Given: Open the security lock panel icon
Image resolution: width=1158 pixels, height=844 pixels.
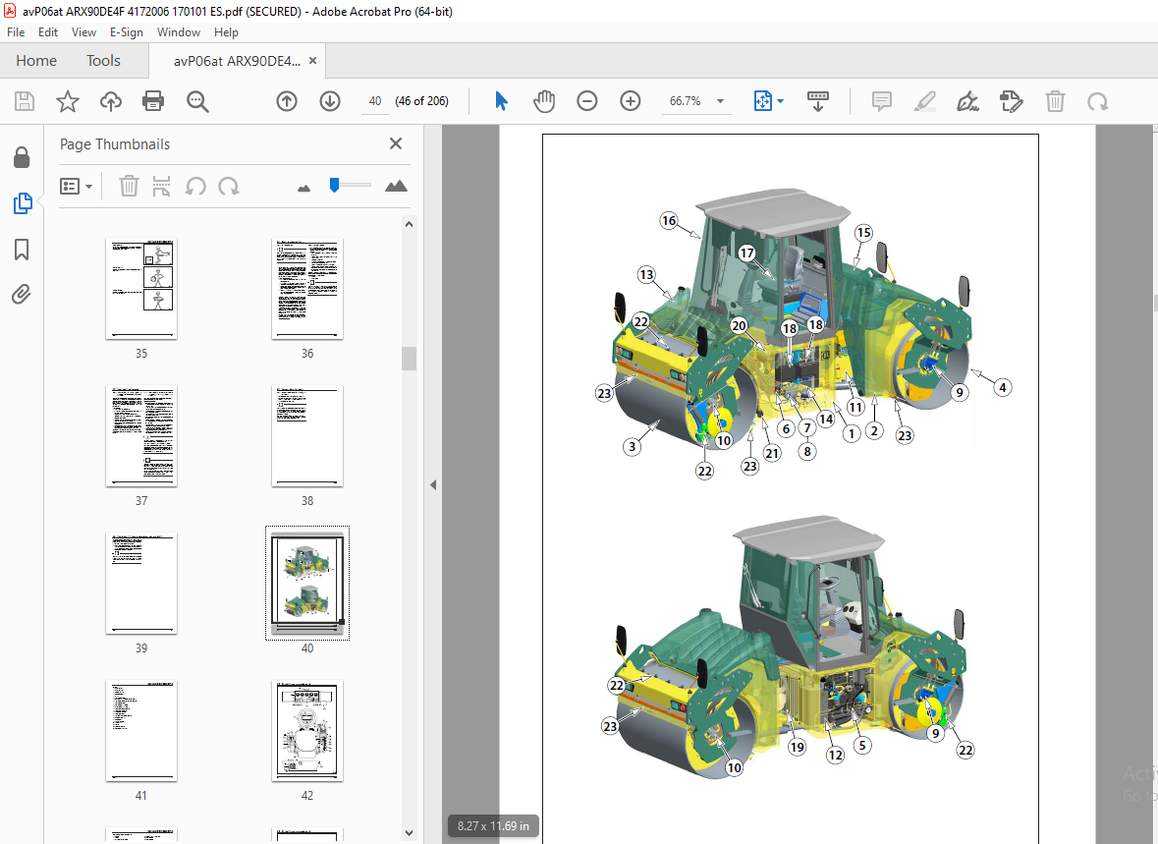Looking at the screenshot, I should coord(22,157).
